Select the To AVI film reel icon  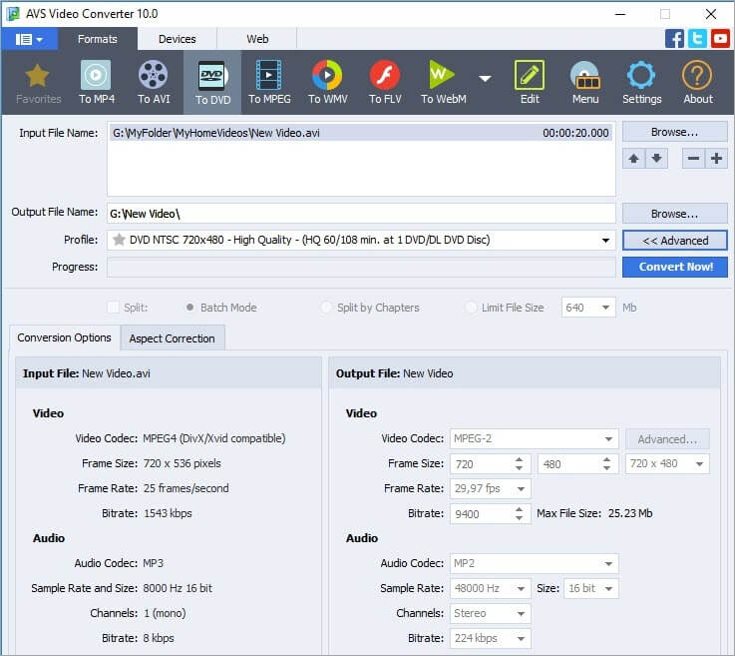154,83
